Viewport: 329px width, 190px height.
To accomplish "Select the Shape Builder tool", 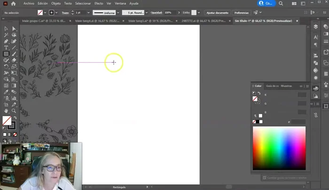I will (6, 79).
